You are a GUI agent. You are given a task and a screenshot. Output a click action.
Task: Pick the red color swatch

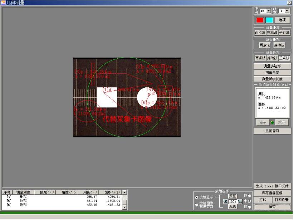(260, 20)
